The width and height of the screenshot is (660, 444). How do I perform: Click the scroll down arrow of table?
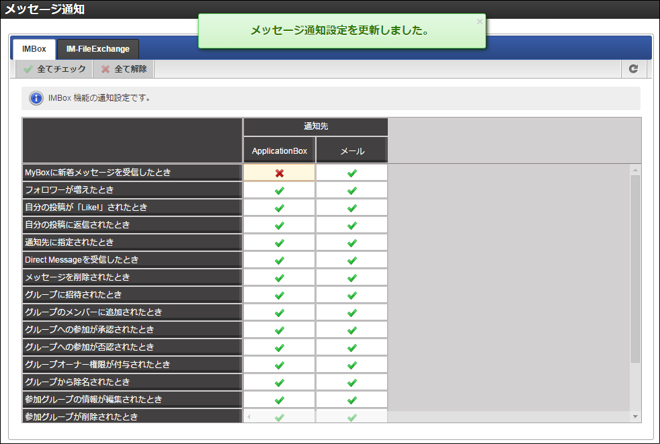click(635, 416)
